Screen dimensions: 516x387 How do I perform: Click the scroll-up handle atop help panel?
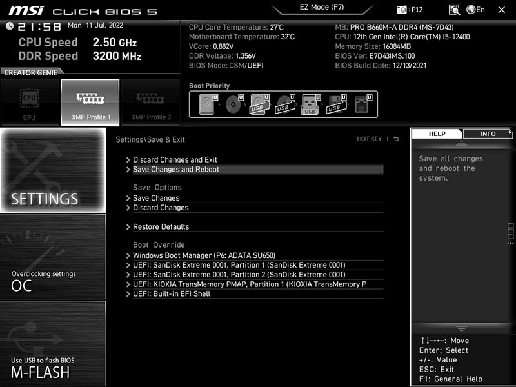(x=461, y=143)
